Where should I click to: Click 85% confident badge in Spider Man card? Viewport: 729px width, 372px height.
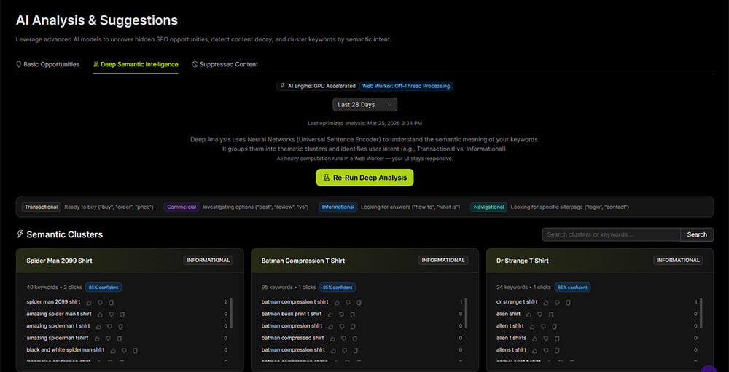point(104,288)
